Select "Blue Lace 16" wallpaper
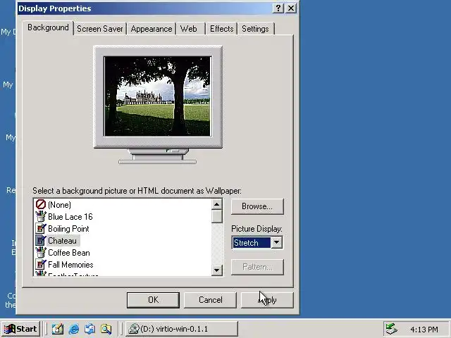The width and height of the screenshot is (451, 338). [70, 216]
